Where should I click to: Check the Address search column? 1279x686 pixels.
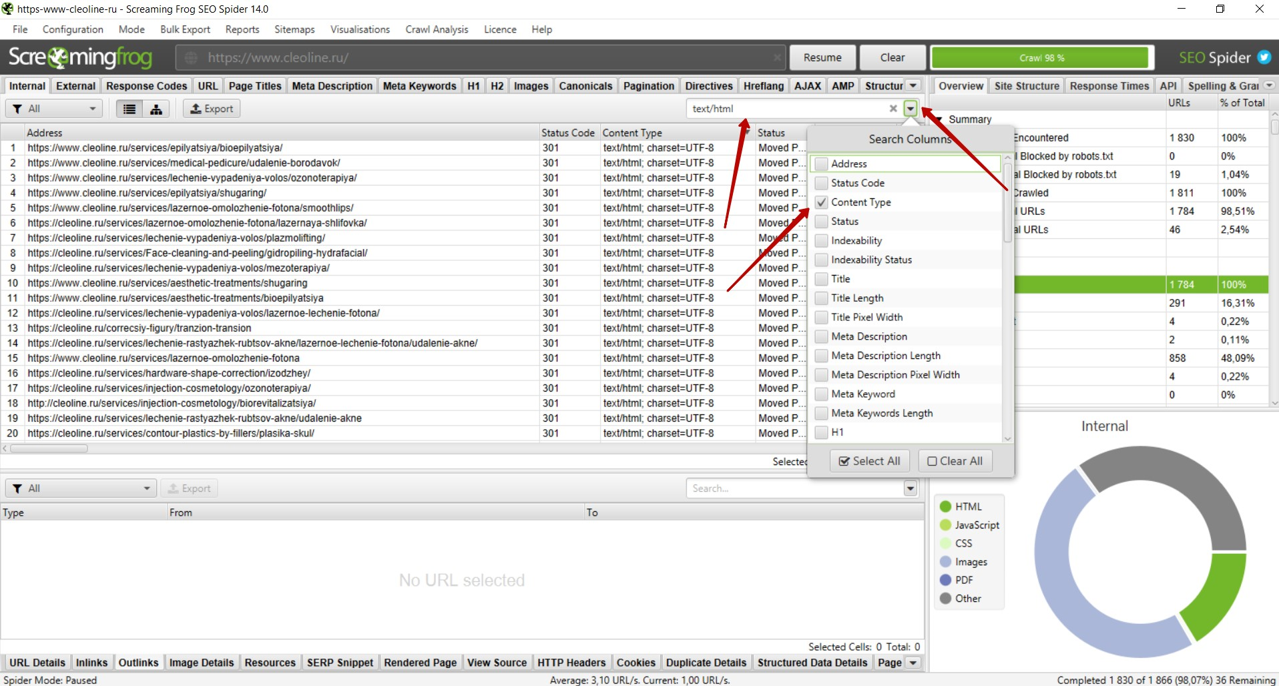point(821,163)
